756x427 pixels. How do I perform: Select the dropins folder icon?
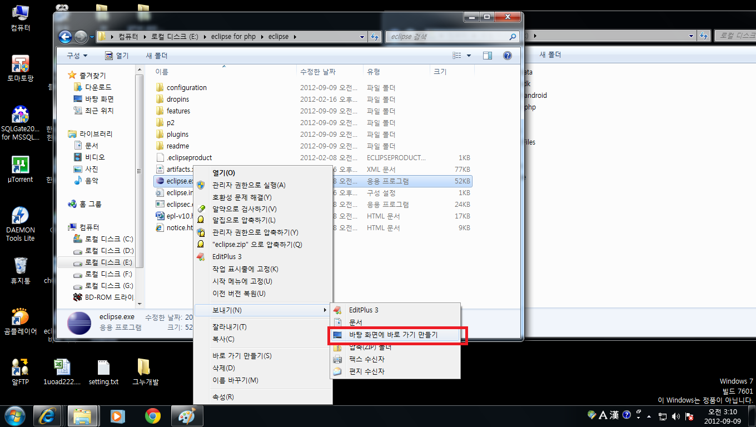coord(160,99)
